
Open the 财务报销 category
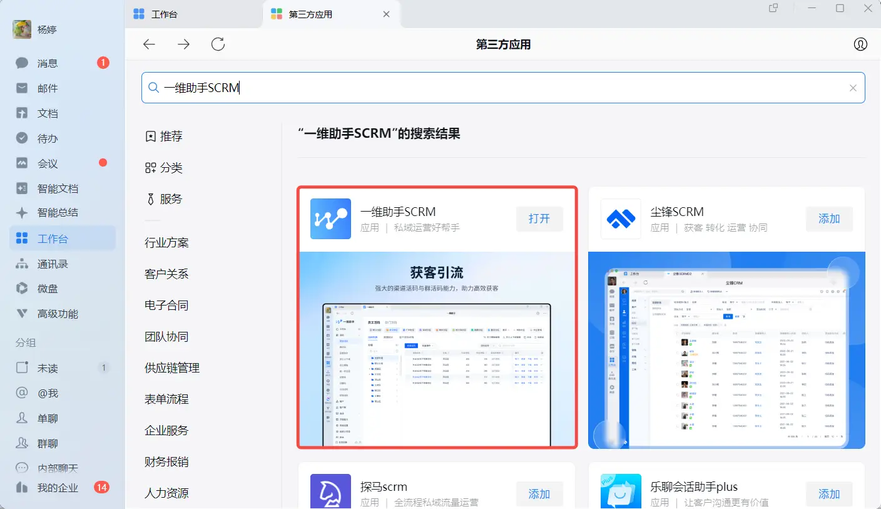[166, 462]
